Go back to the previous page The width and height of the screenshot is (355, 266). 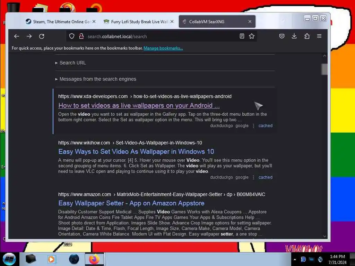(17, 36)
